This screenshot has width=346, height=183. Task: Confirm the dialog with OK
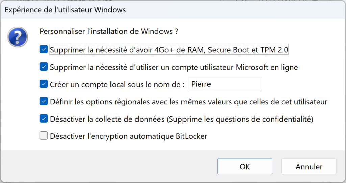[x=245, y=166]
